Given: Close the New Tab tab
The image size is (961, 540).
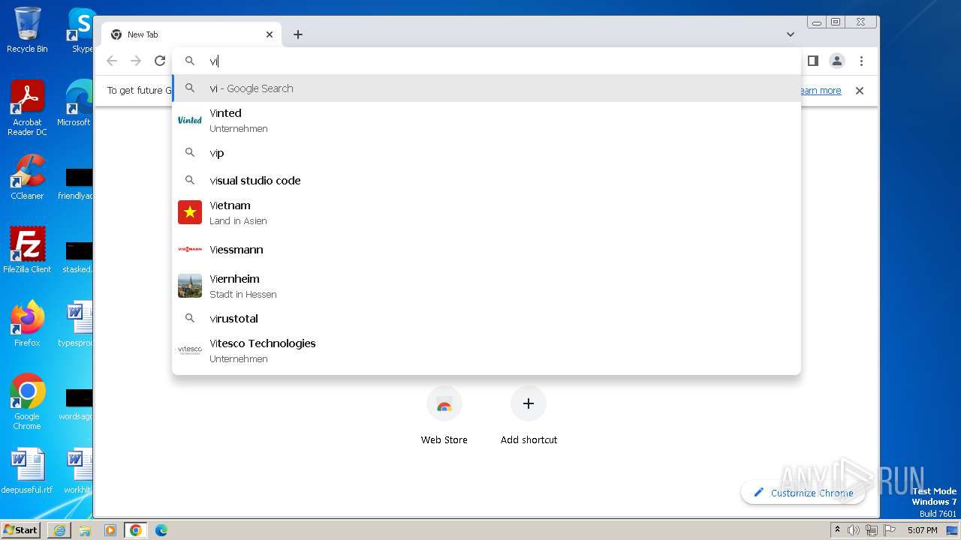Looking at the screenshot, I should (x=270, y=34).
